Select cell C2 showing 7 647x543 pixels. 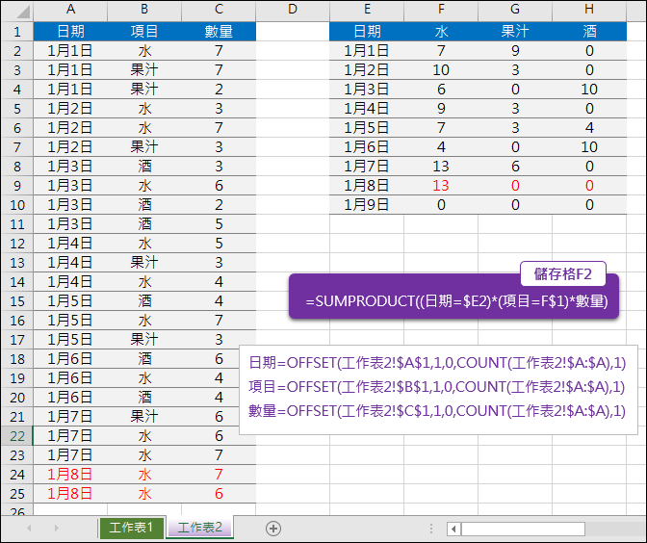click(219, 51)
